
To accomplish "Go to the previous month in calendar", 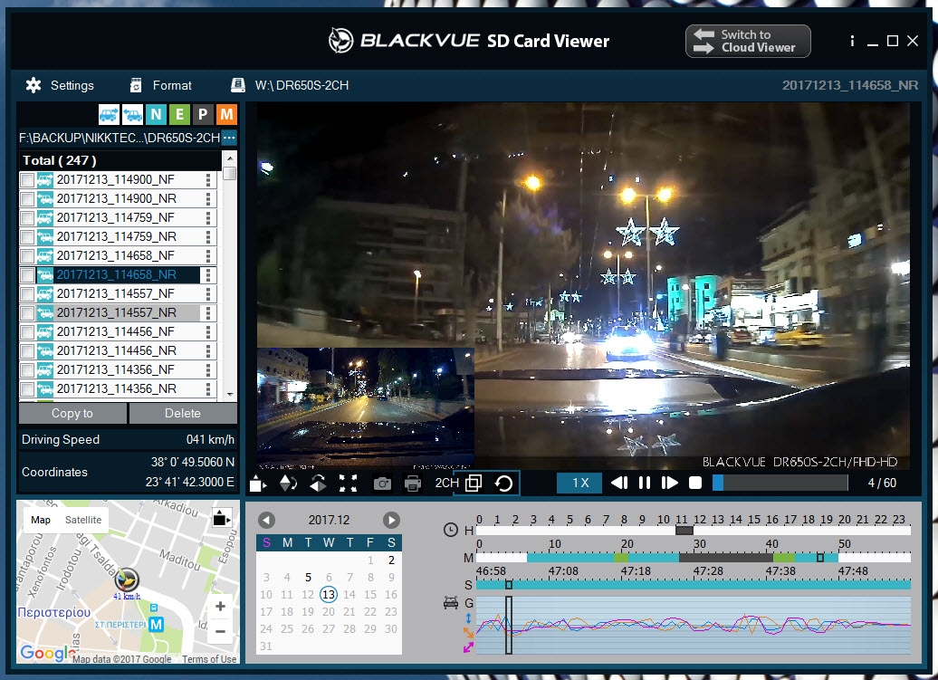I will coord(267,520).
